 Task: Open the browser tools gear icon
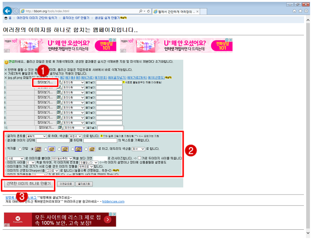pyautogui.click(x=306, y=11)
